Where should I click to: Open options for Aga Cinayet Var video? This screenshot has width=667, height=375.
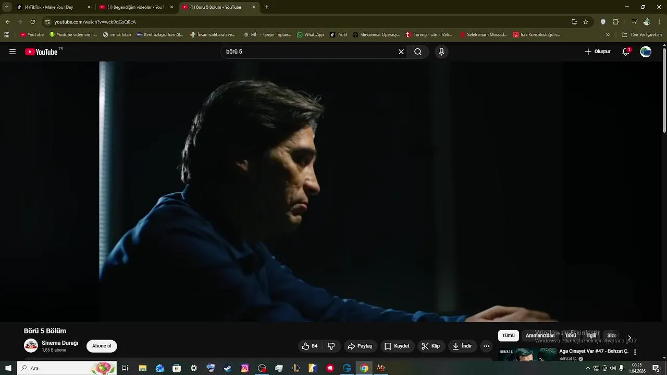click(x=635, y=352)
